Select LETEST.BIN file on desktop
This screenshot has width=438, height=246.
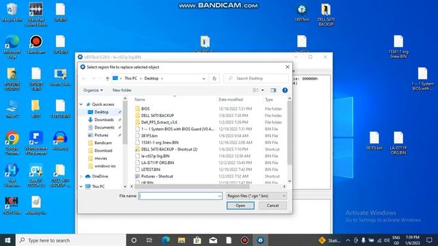tap(60, 109)
